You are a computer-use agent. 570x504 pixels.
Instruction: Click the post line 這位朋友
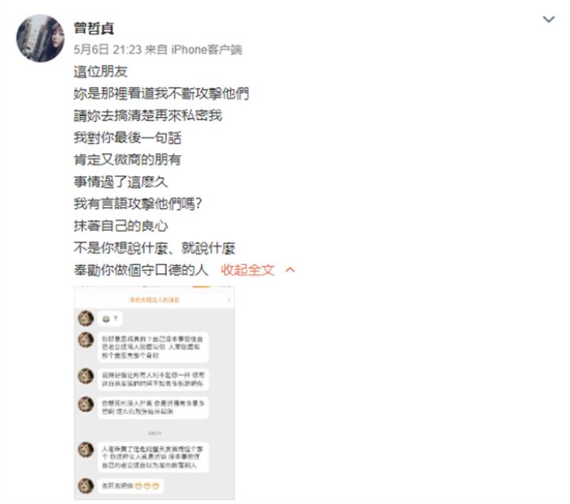101,72
